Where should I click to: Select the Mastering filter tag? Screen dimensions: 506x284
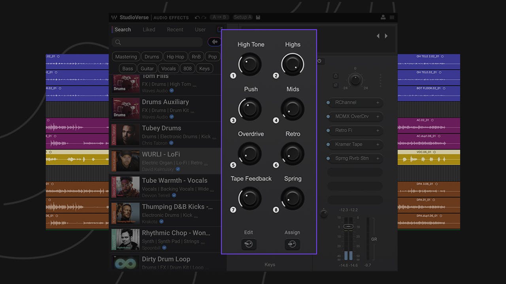click(126, 57)
